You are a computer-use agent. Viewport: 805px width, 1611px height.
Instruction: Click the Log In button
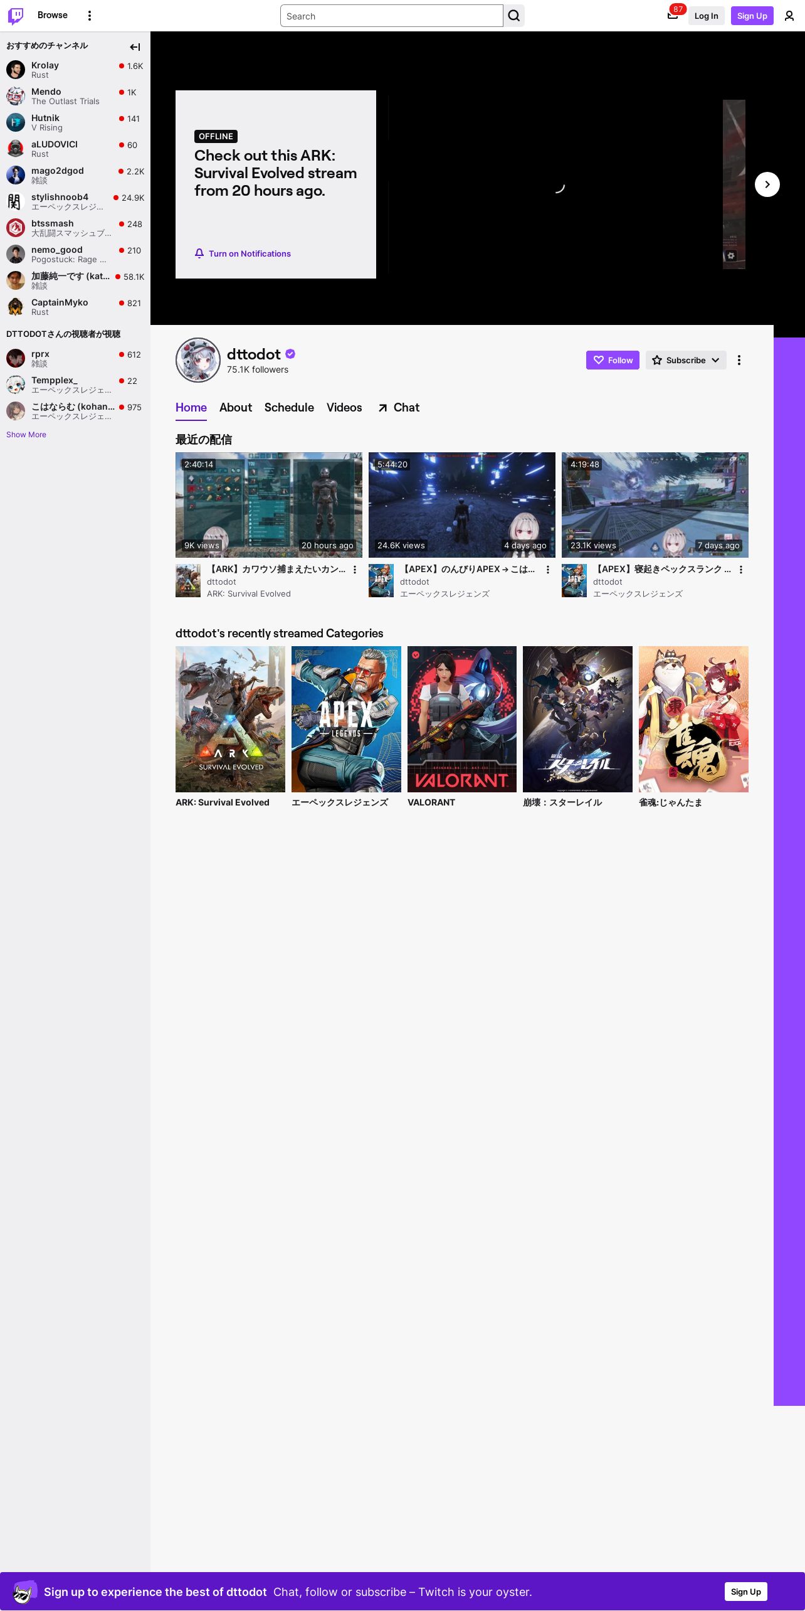[x=706, y=16]
